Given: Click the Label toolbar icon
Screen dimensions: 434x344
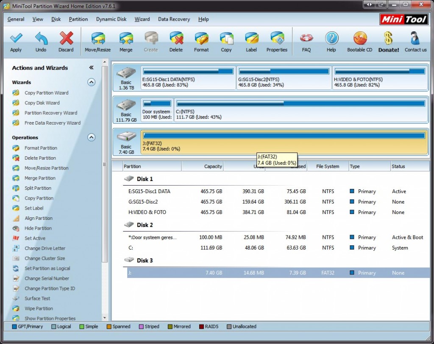Looking at the screenshot, I should click(x=251, y=38).
